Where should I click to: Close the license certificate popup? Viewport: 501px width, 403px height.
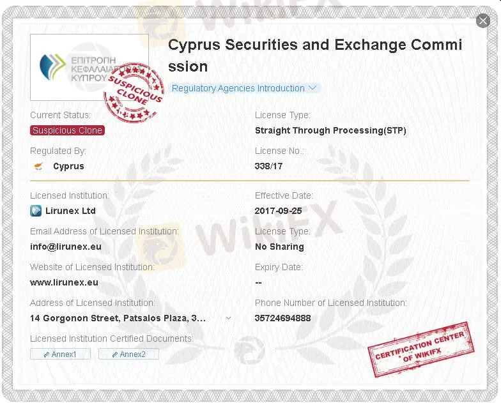point(483,20)
